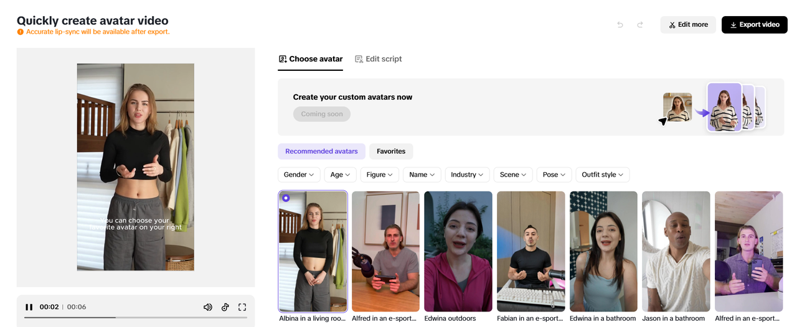Click the redo arrow icon
The image size is (797, 327).
click(640, 25)
